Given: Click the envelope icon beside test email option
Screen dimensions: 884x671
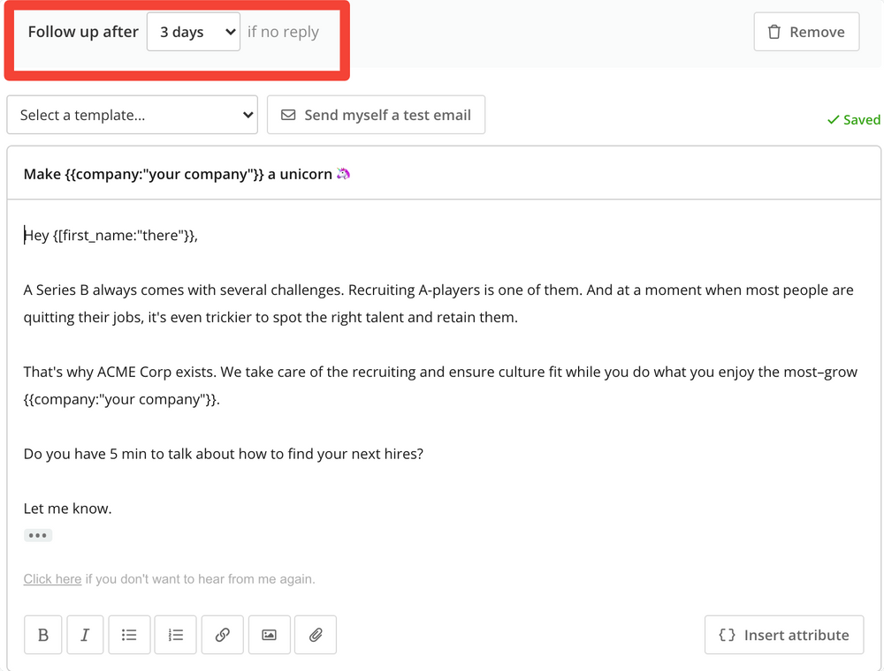Looking at the screenshot, I should click(x=287, y=114).
